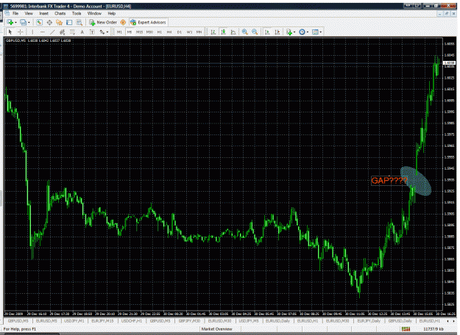The height and width of the screenshot is (335, 460).
Task: Click the Periods clock icon
Action: click(302, 32)
